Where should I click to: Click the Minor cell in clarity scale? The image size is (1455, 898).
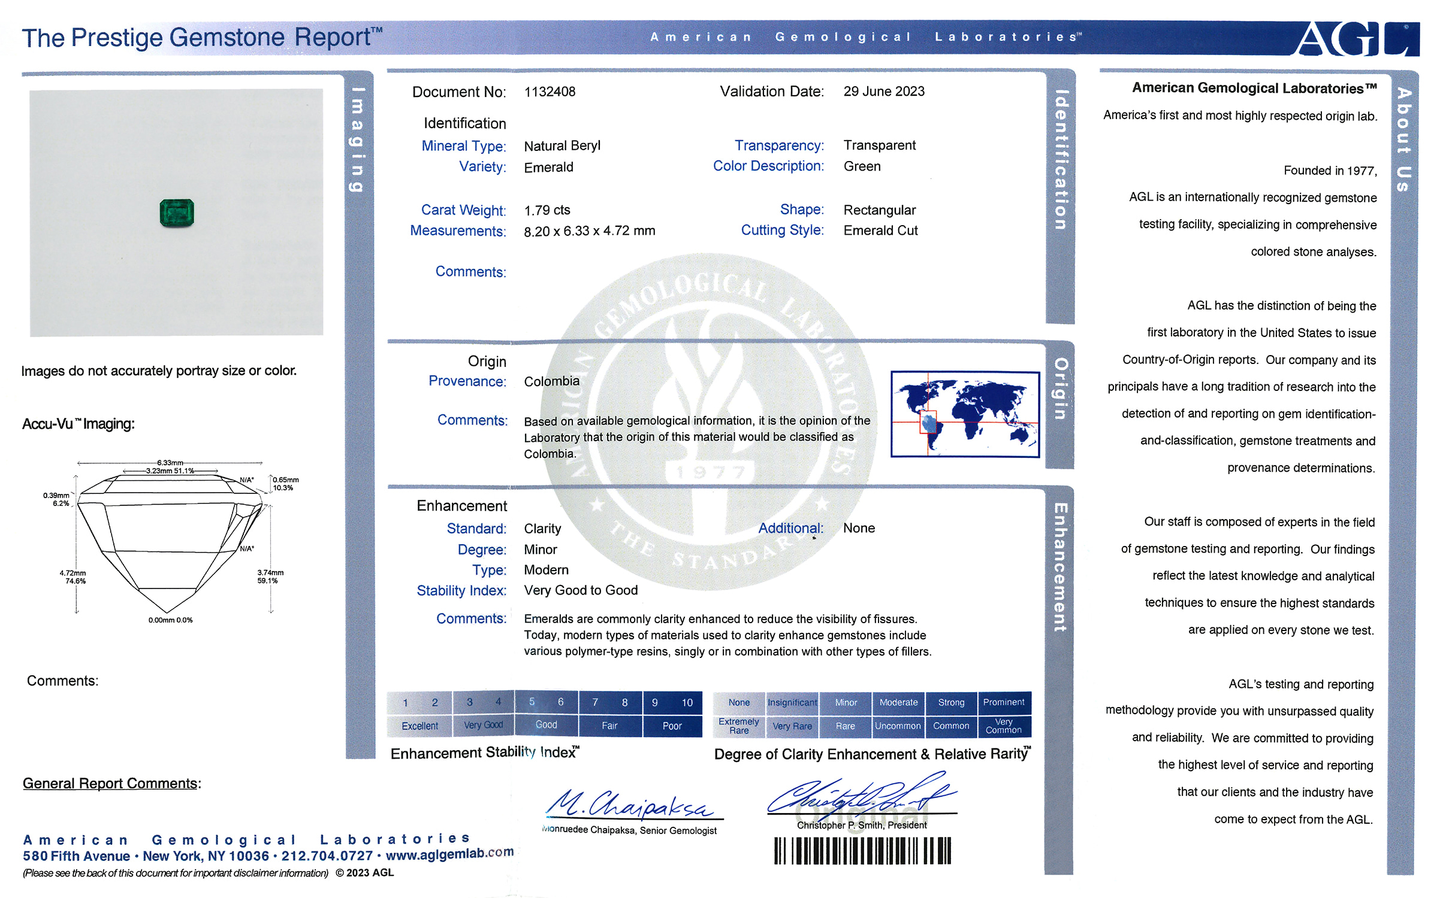coord(846,702)
